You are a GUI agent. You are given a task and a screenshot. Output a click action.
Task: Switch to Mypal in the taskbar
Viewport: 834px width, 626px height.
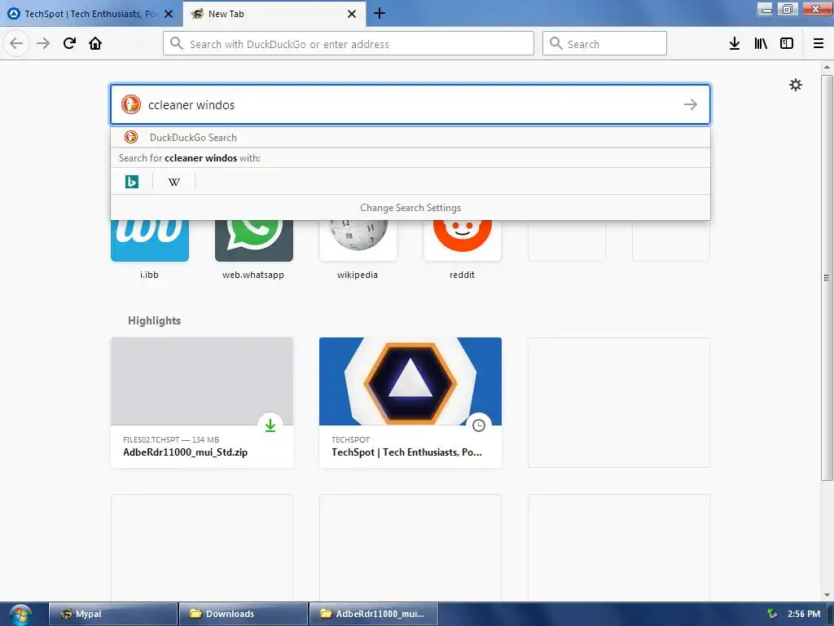click(x=113, y=614)
